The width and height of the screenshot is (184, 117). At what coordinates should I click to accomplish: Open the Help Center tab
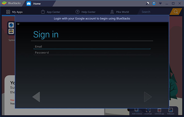tap(86, 12)
